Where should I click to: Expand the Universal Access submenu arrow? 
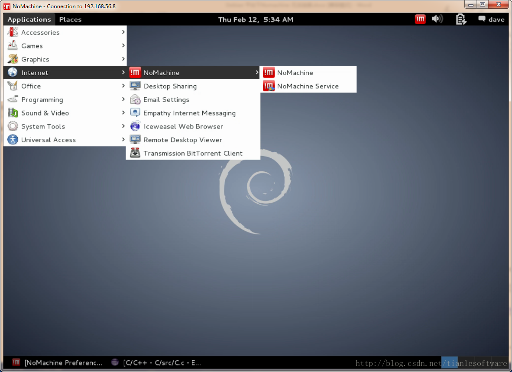pos(123,140)
